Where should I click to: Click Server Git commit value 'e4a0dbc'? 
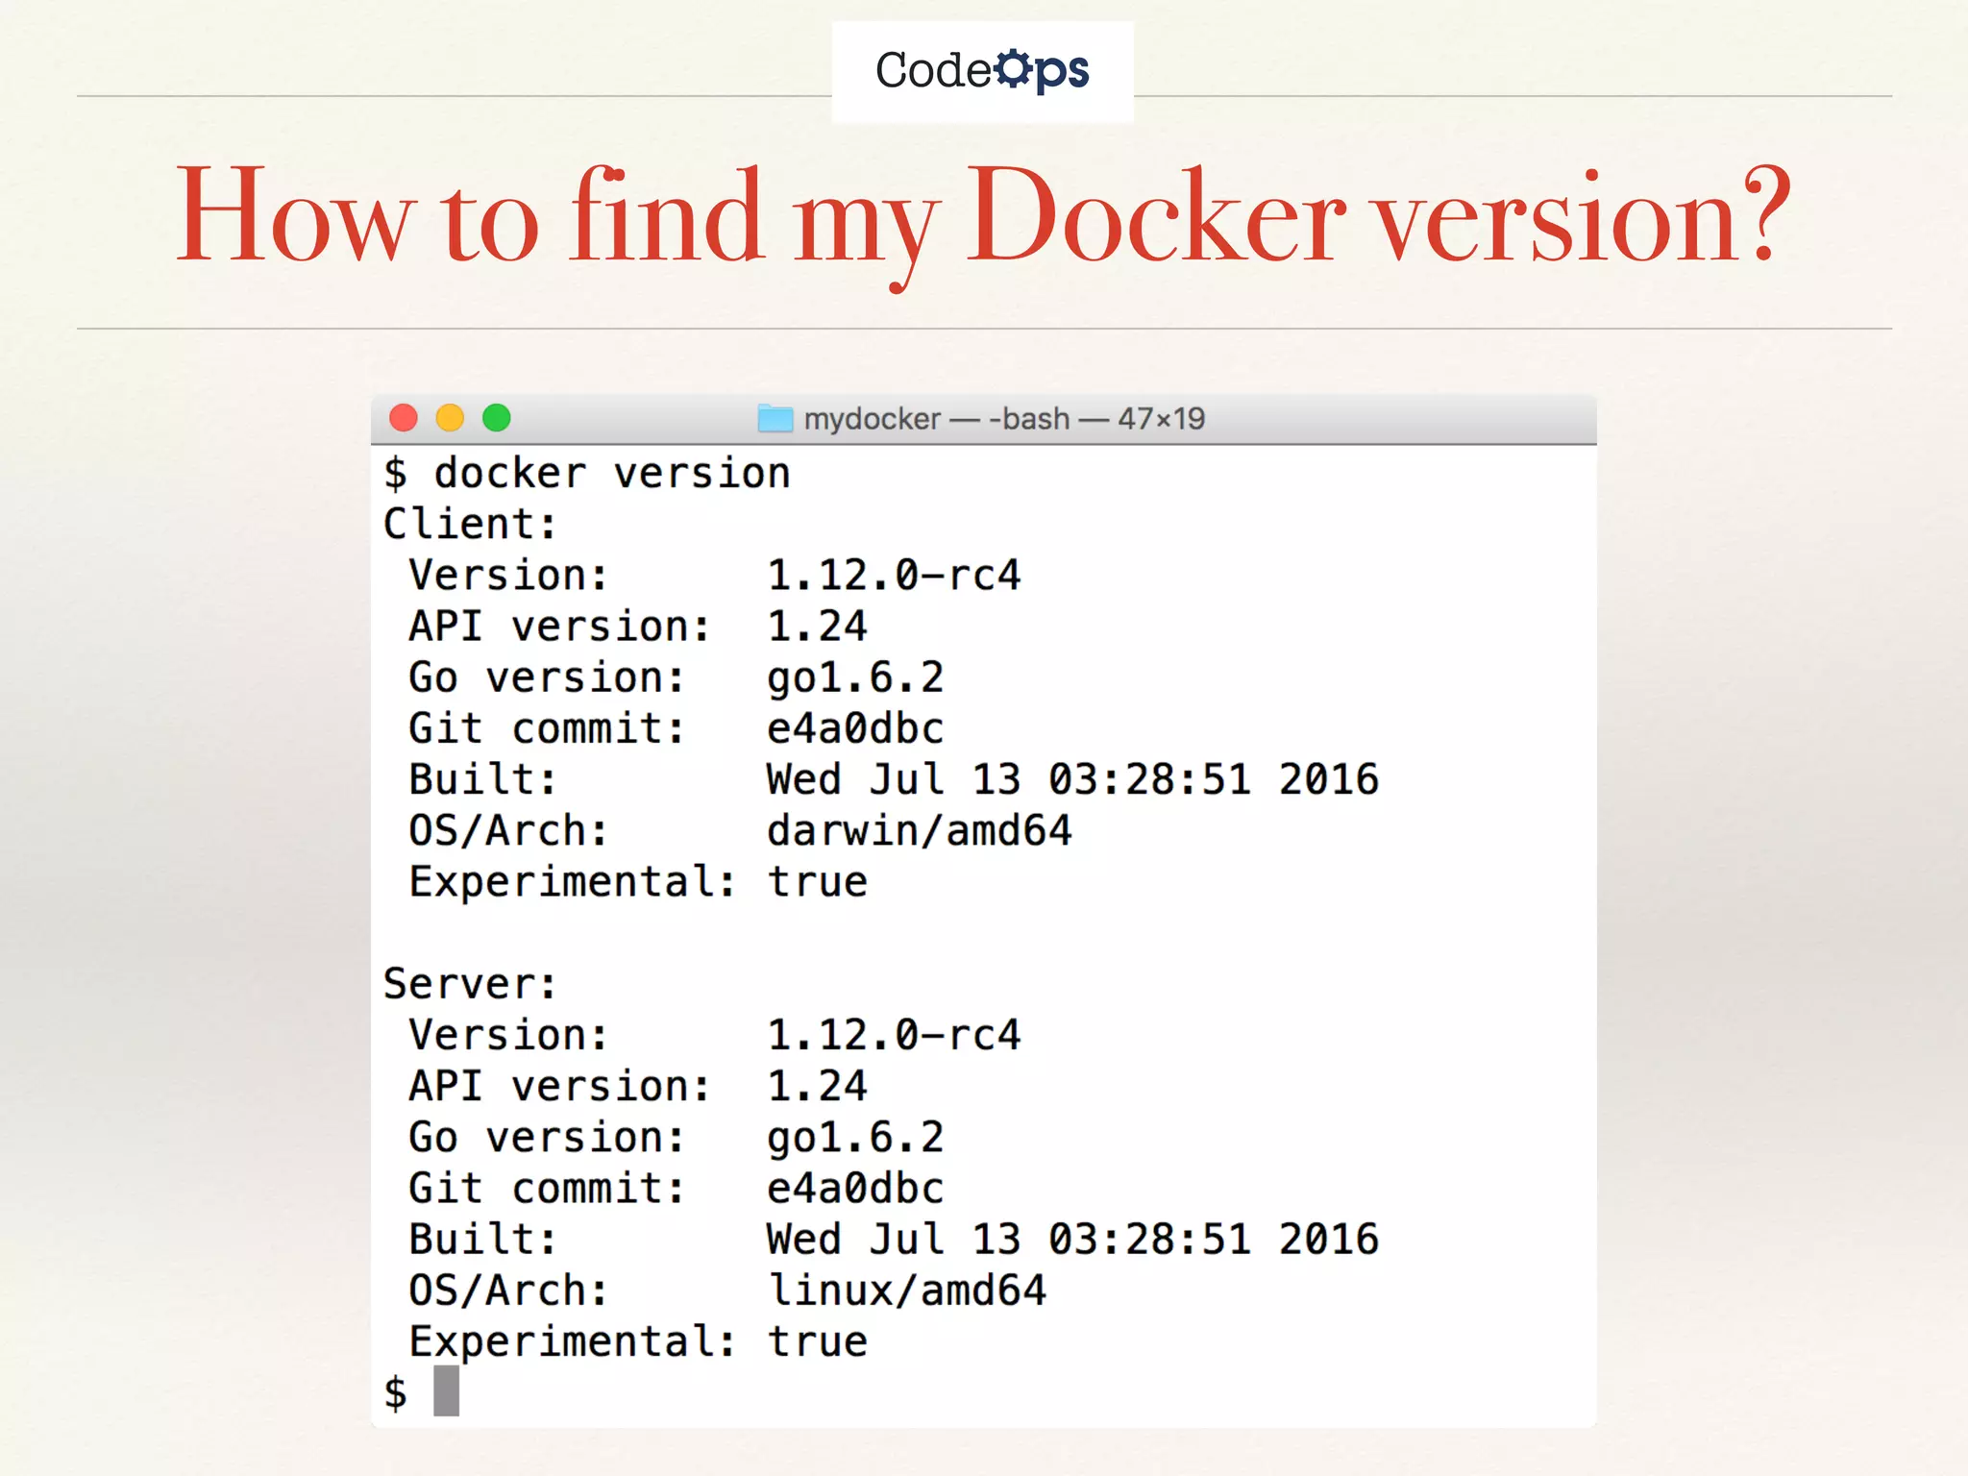pos(855,1188)
